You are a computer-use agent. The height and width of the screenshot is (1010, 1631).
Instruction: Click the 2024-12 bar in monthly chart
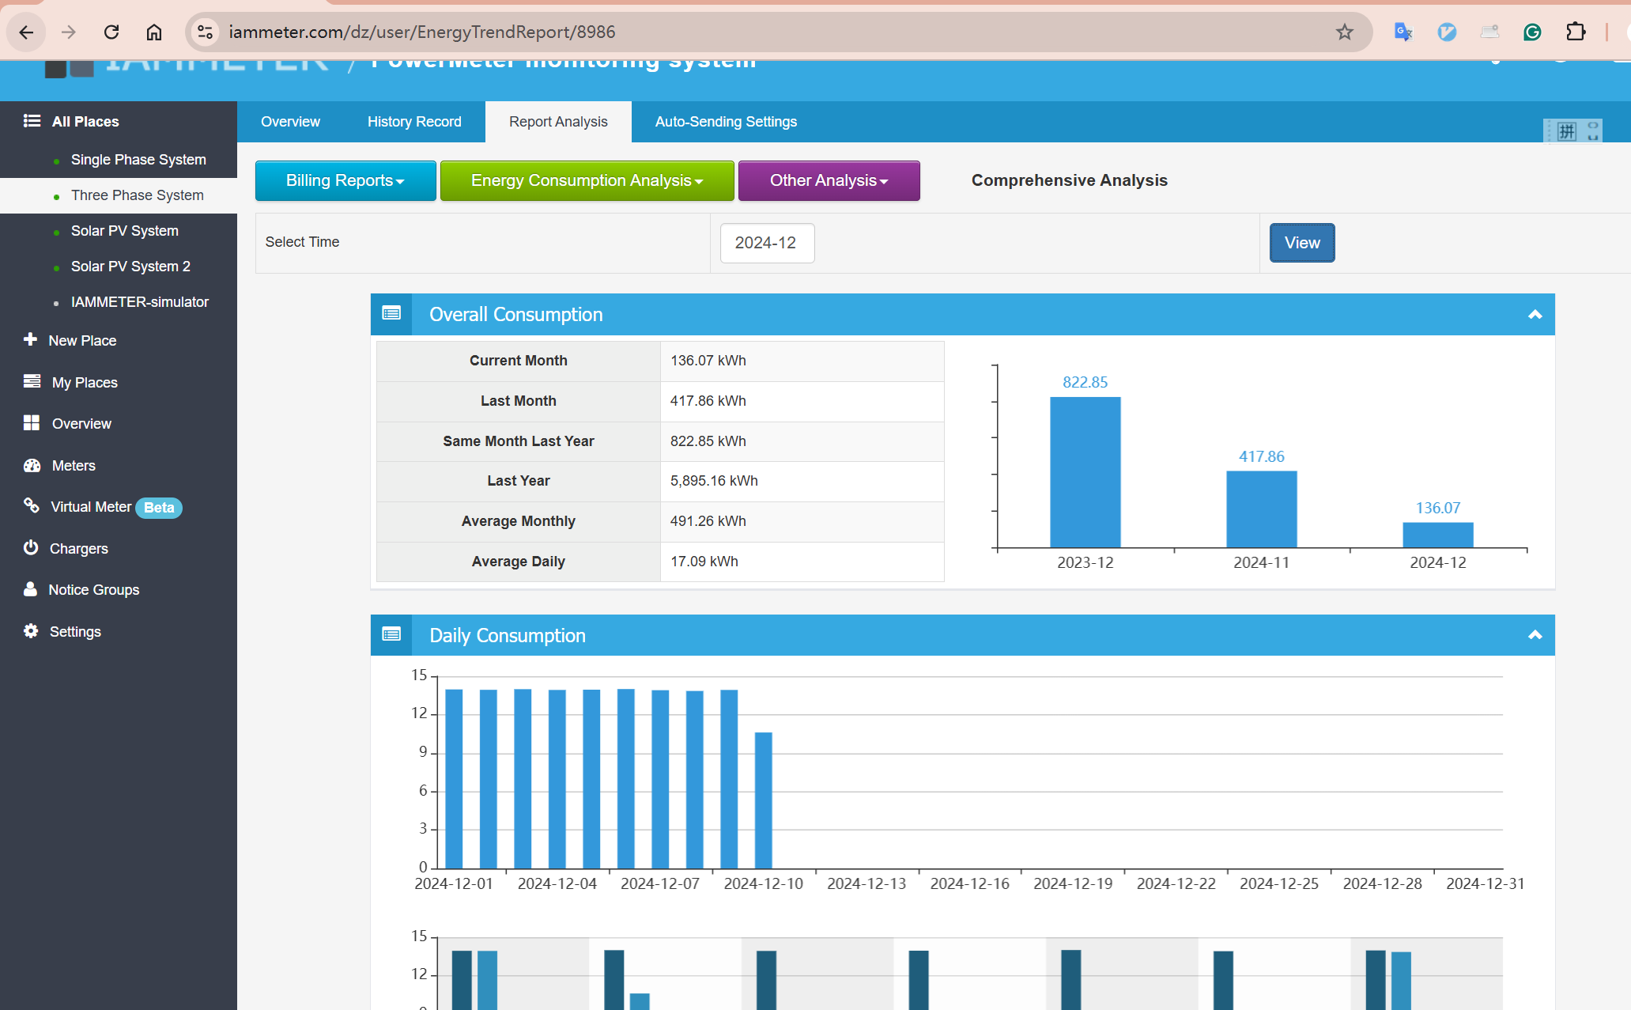pyautogui.click(x=1437, y=535)
